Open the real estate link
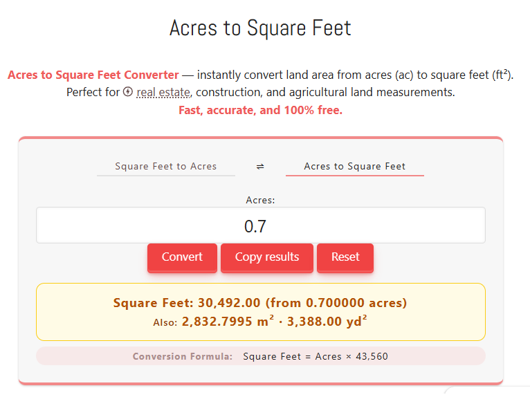 [163, 92]
